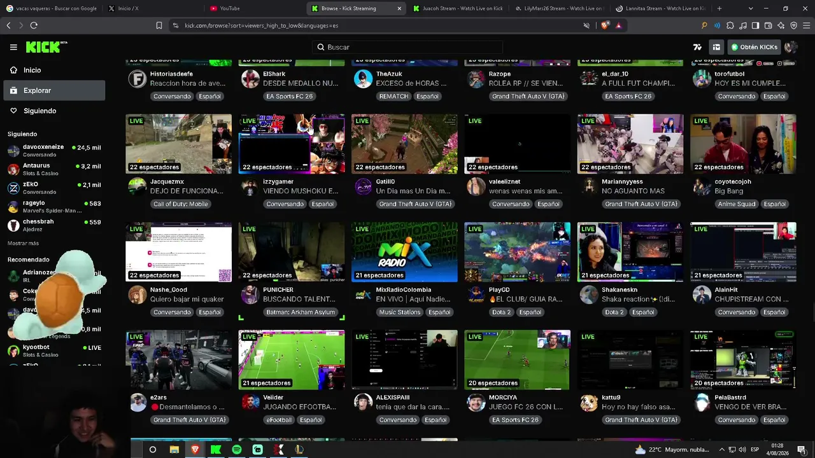This screenshot has height=458, width=815.
Task: Open the browser main menu icon
Action: [x=806, y=25]
